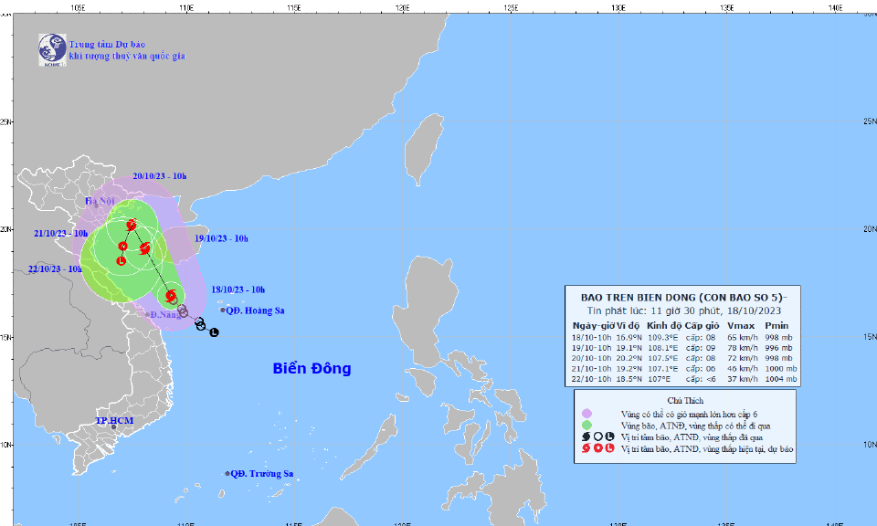Select the red storm marker for 19/10/23 - 10h
This screenshot has width=877, height=526.
click(x=145, y=247)
